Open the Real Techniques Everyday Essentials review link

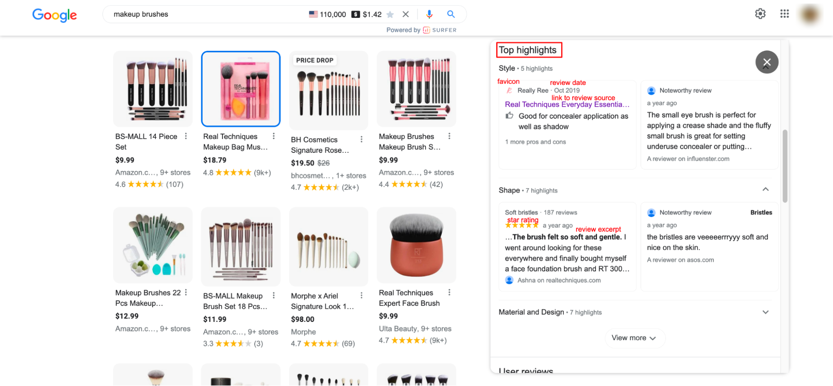coord(567,105)
